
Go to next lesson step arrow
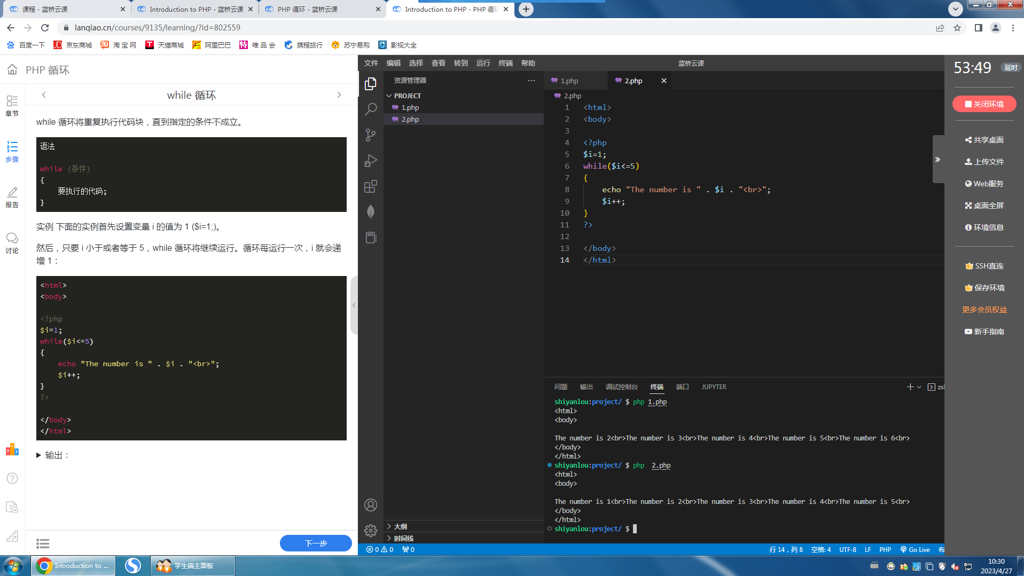339,94
